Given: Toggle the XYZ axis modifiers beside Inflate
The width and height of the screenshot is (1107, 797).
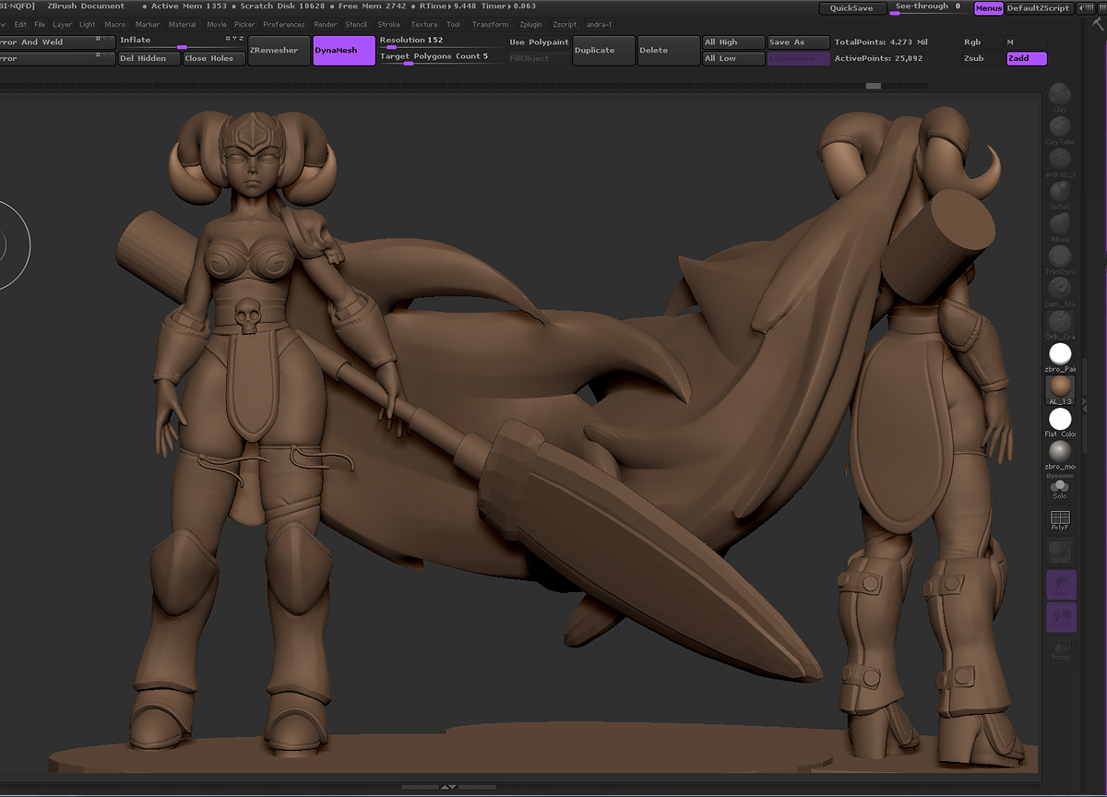Looking at the screenshot, I should tap(234, 40).
